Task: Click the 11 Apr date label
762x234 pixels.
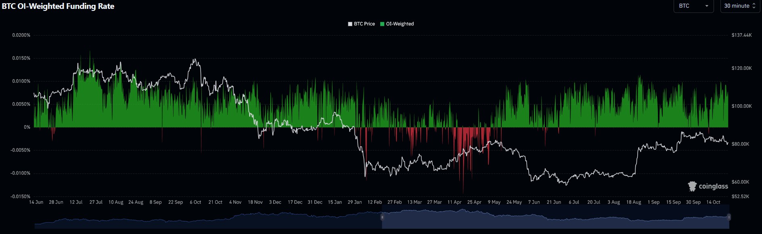Action: [454, 202]
